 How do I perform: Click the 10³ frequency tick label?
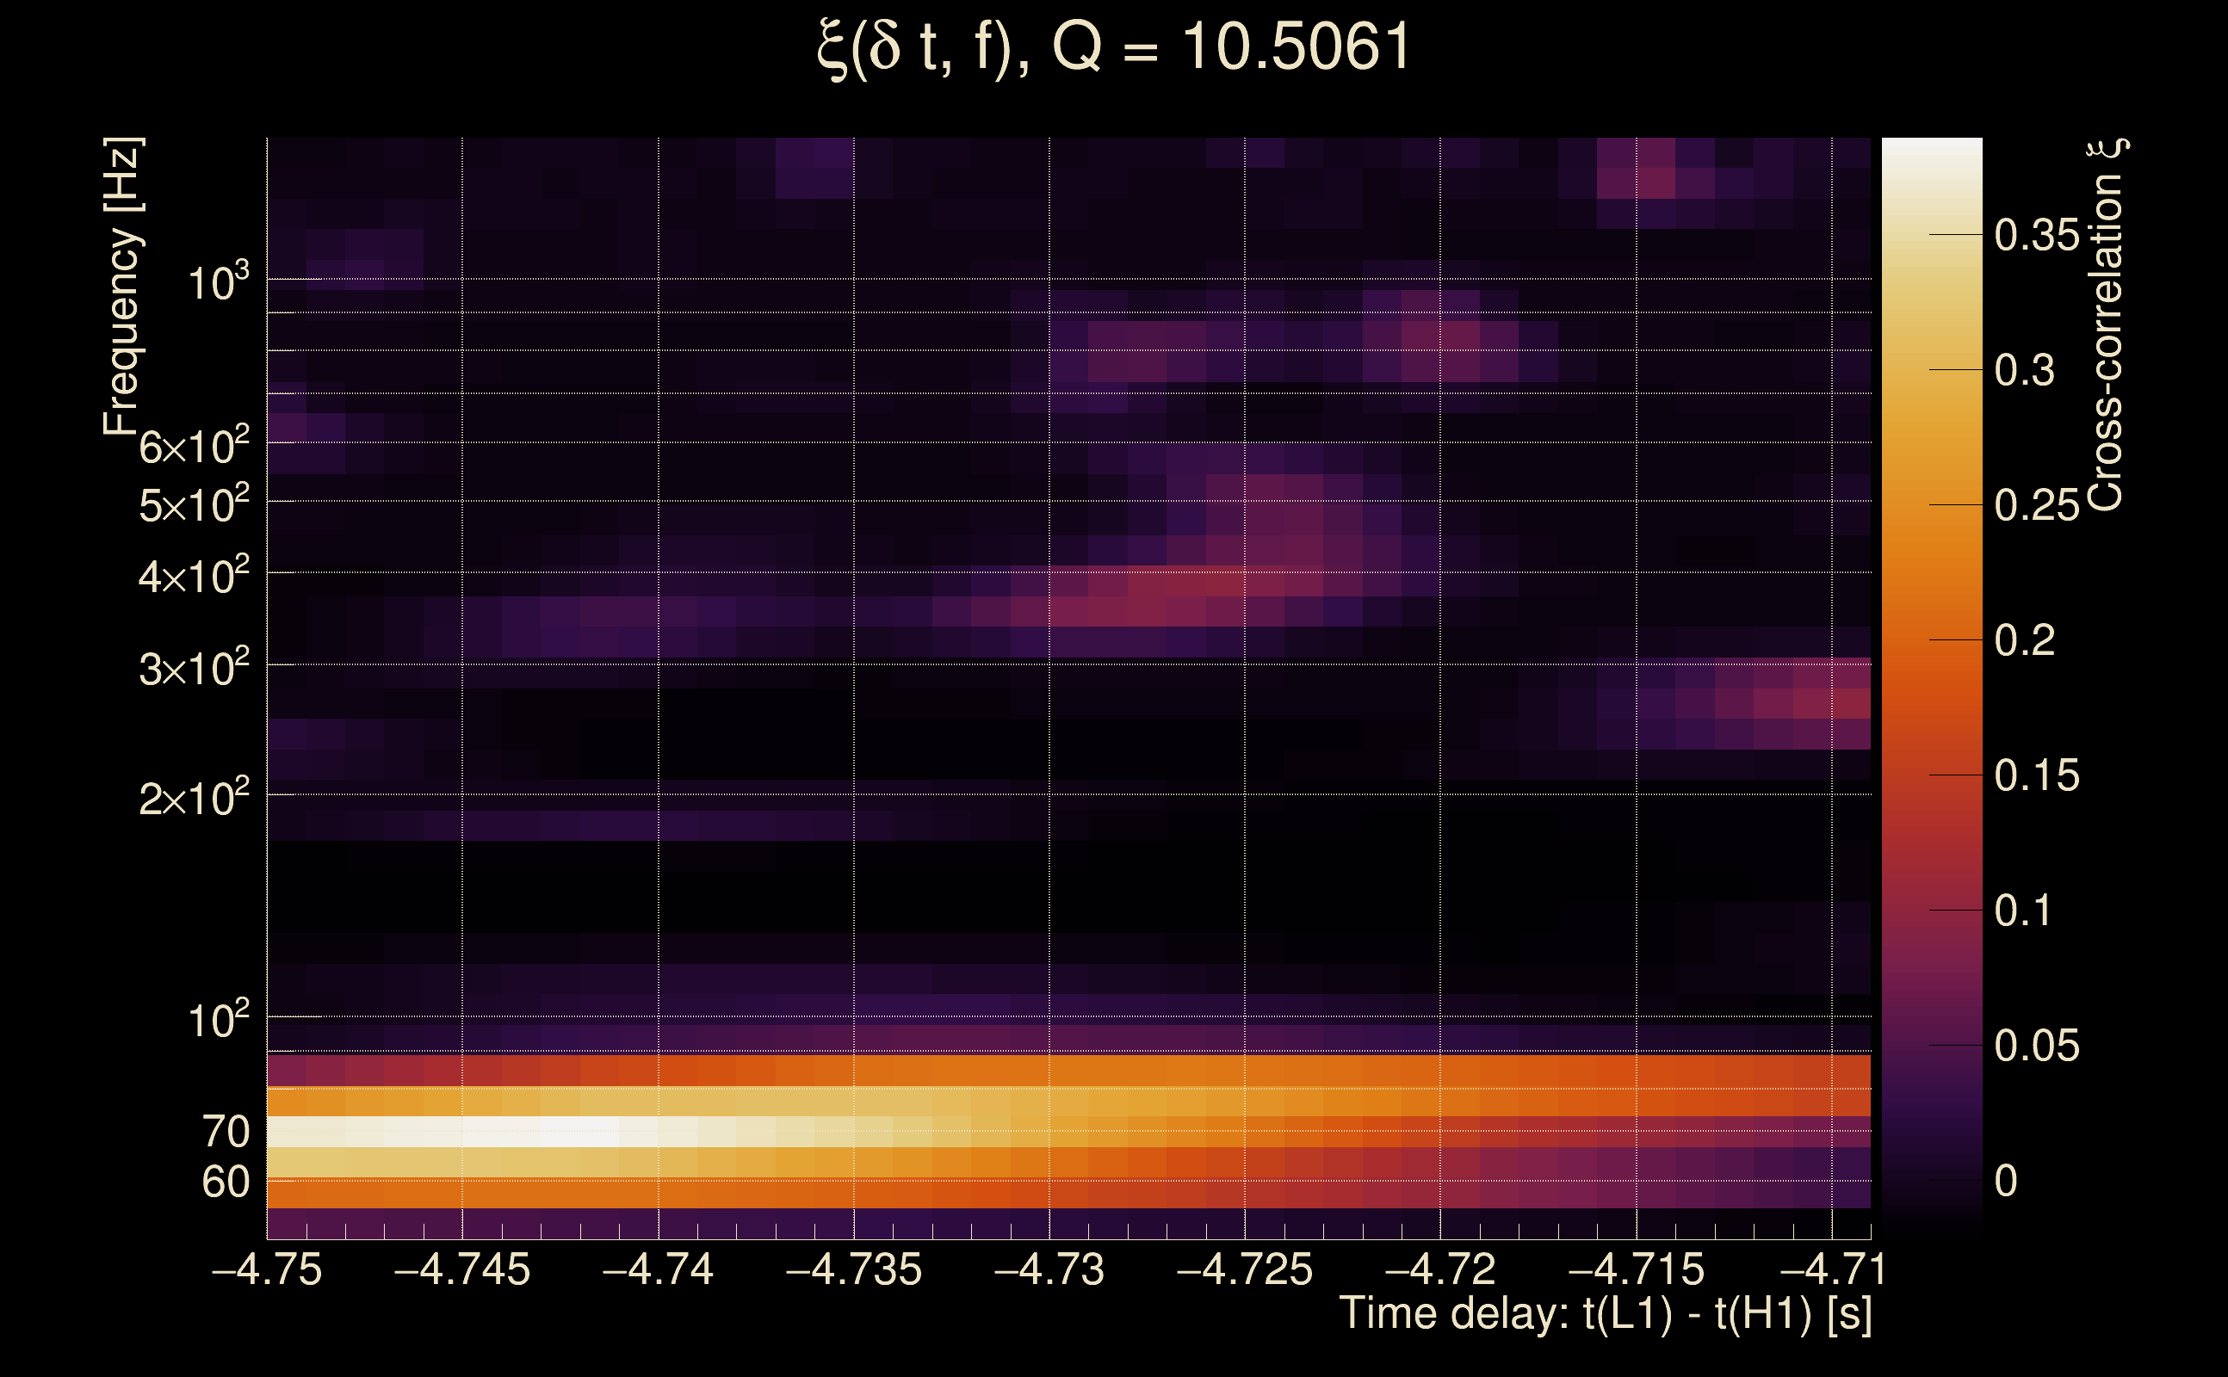click(218, 283)
